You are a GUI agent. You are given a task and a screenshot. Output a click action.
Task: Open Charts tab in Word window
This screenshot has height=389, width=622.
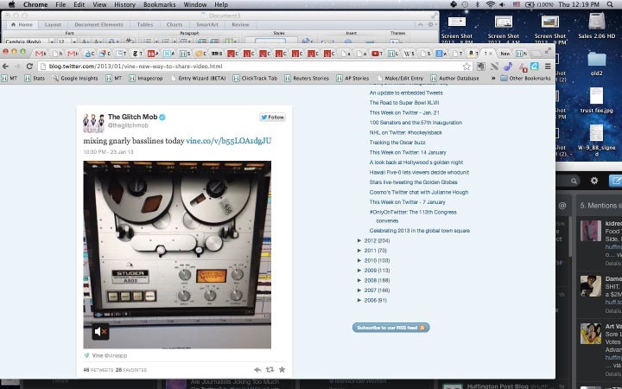click(x=175, y=24)
